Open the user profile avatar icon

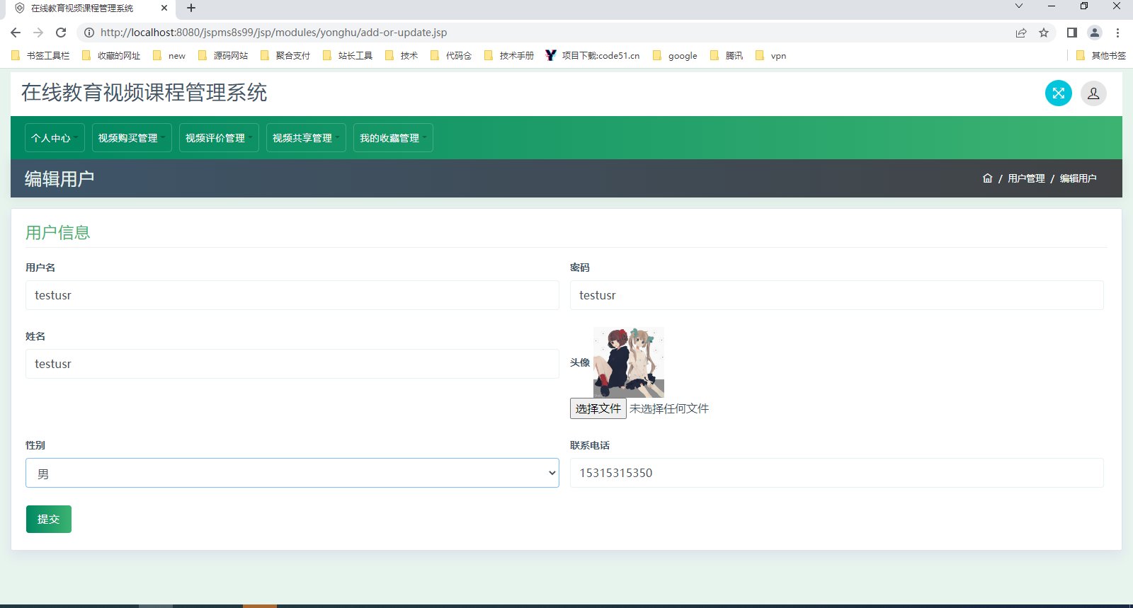click(1093, 93)
